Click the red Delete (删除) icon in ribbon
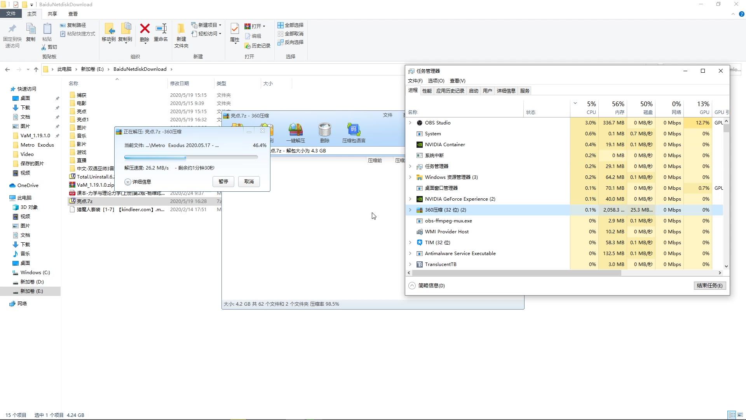This screenshot has width=746, height=420. tap(145, 28)
